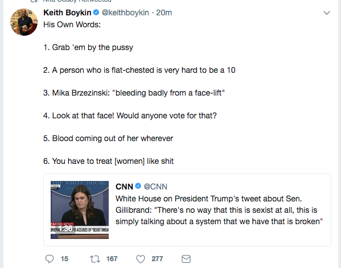Click Keith Boykin's blue verified badge
The image size is (341, 268).
(x=96, y=13)
